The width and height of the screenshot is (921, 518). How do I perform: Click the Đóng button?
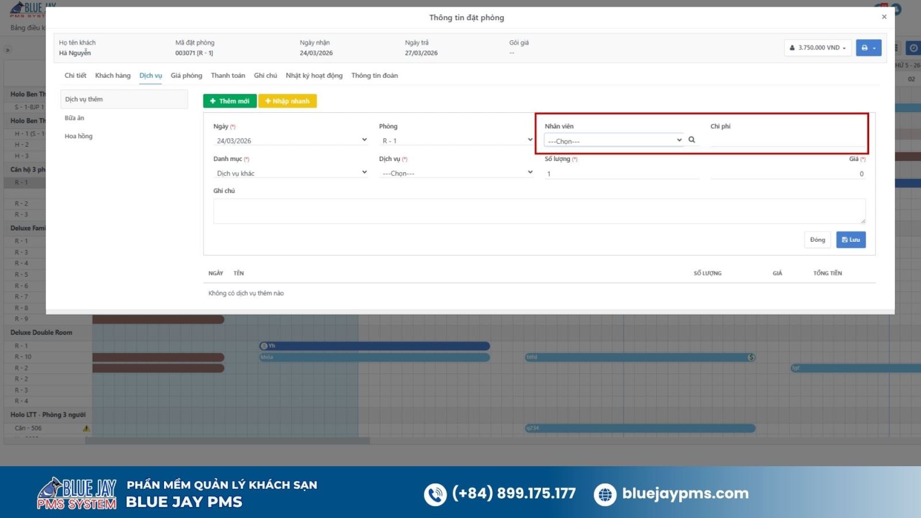pos(817,240)
